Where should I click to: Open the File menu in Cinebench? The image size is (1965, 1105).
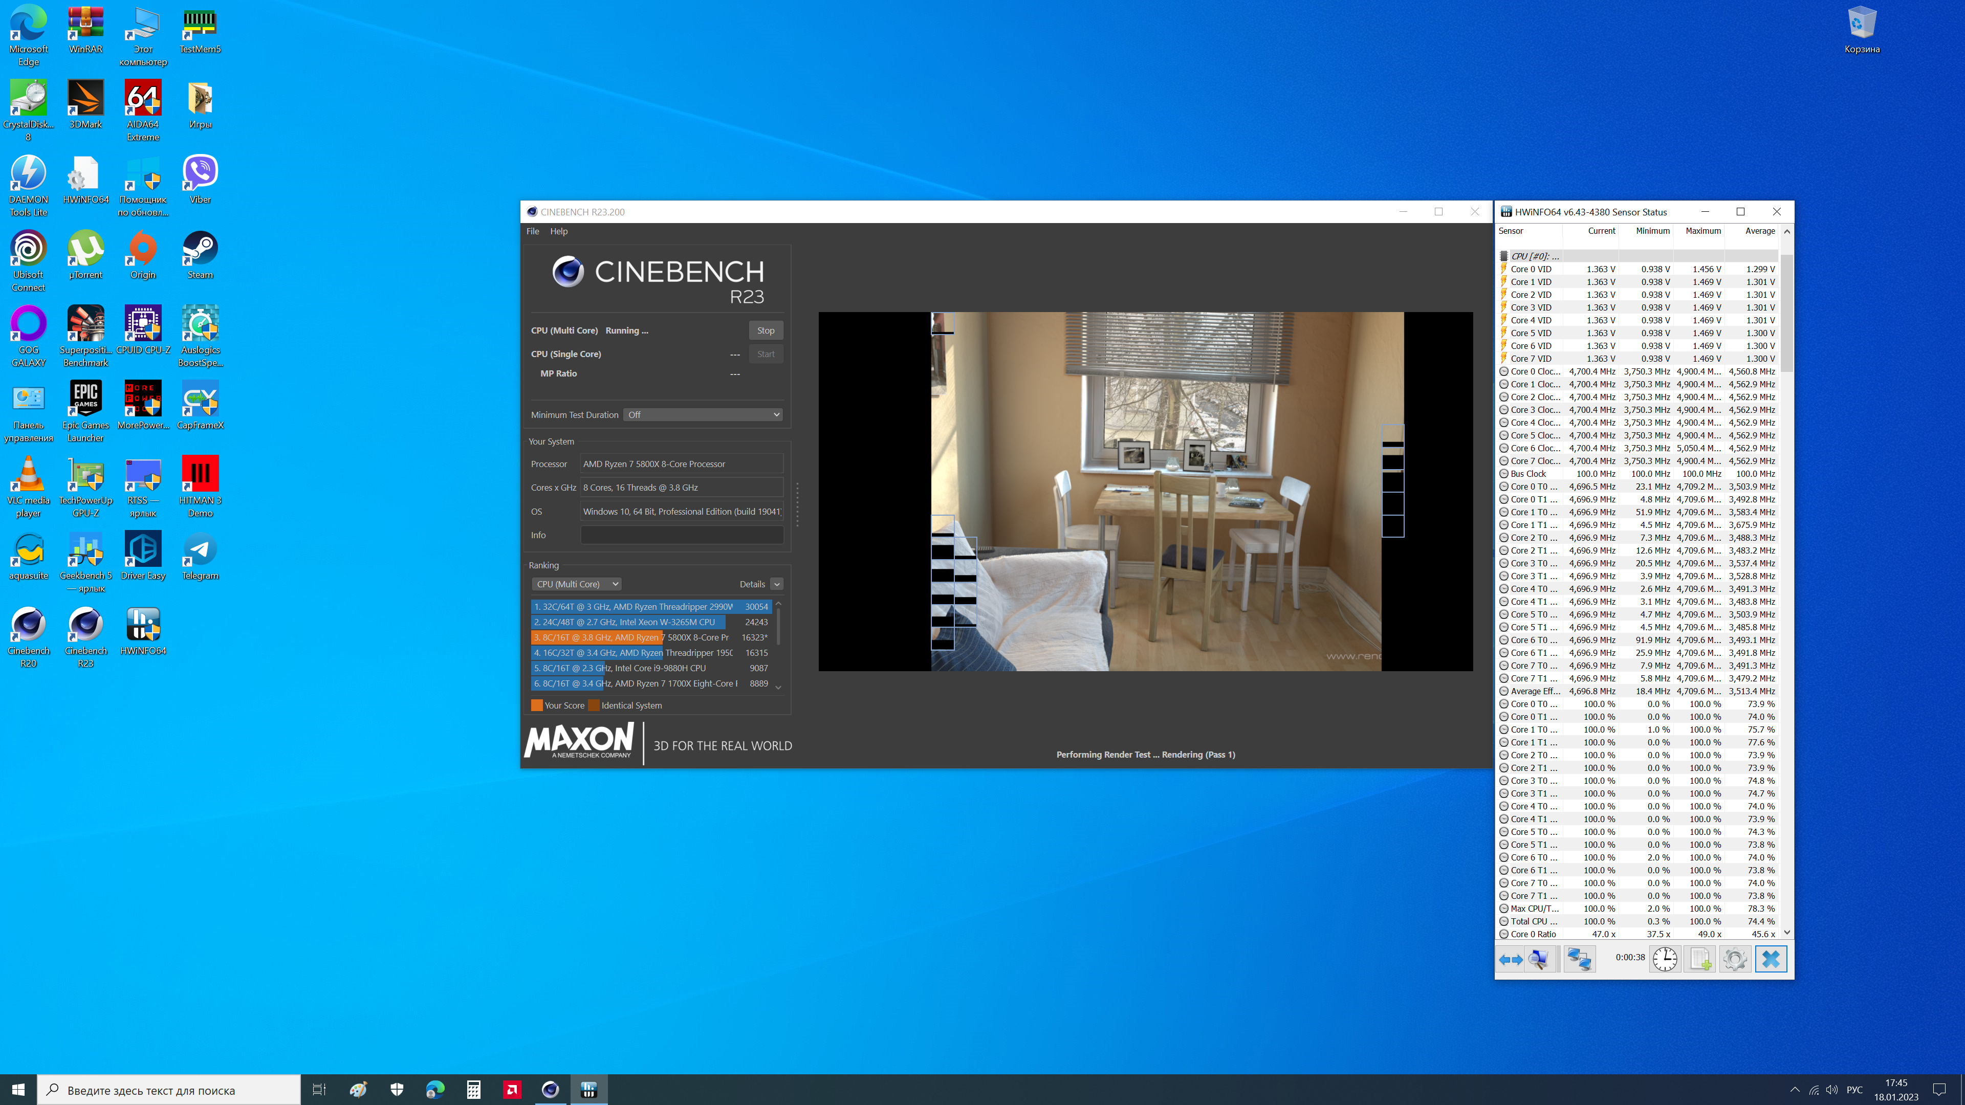(x=532, y=231)
